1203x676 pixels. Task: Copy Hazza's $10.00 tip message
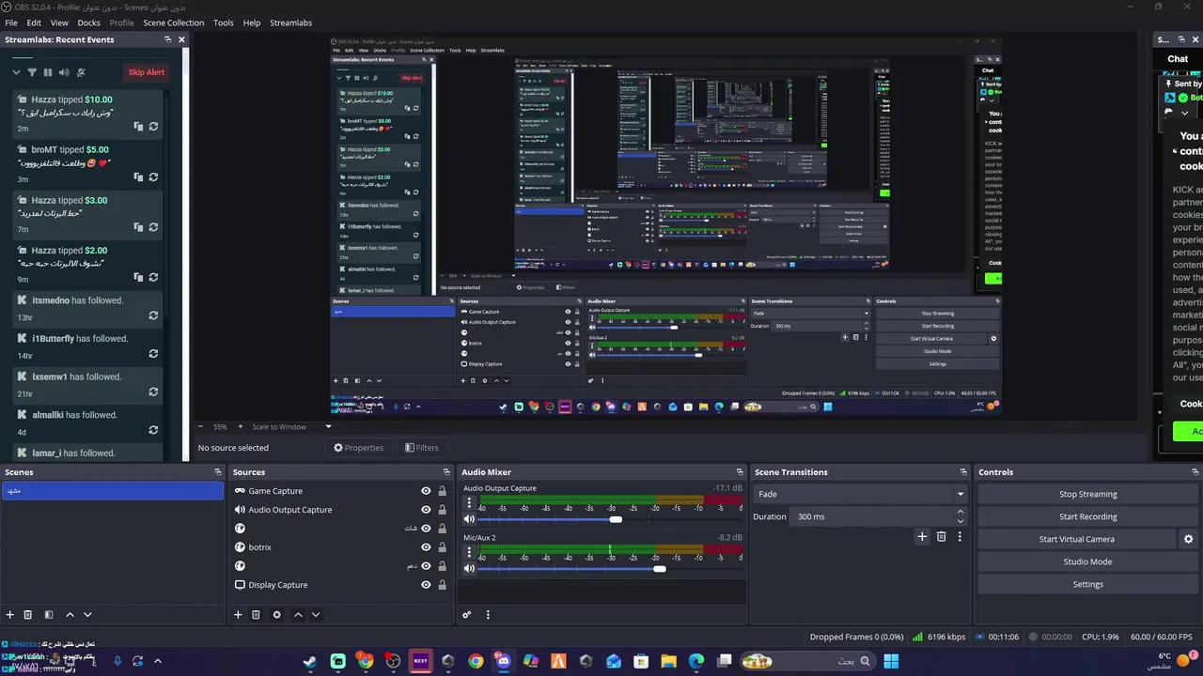[138, 127]
